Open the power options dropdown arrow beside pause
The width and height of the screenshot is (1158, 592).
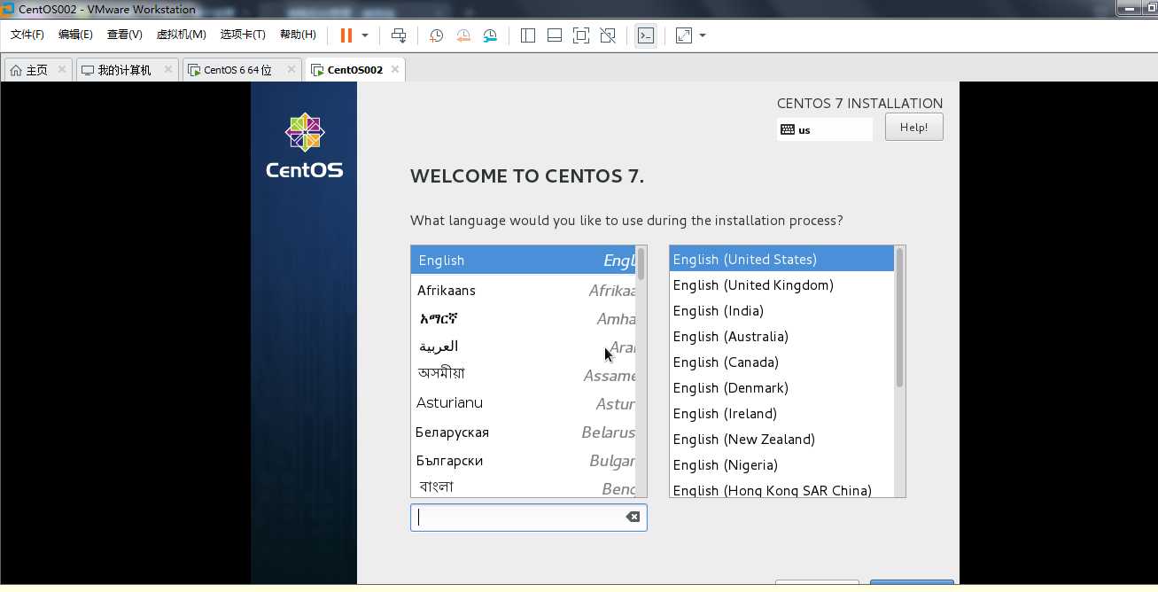click(365, 35)
